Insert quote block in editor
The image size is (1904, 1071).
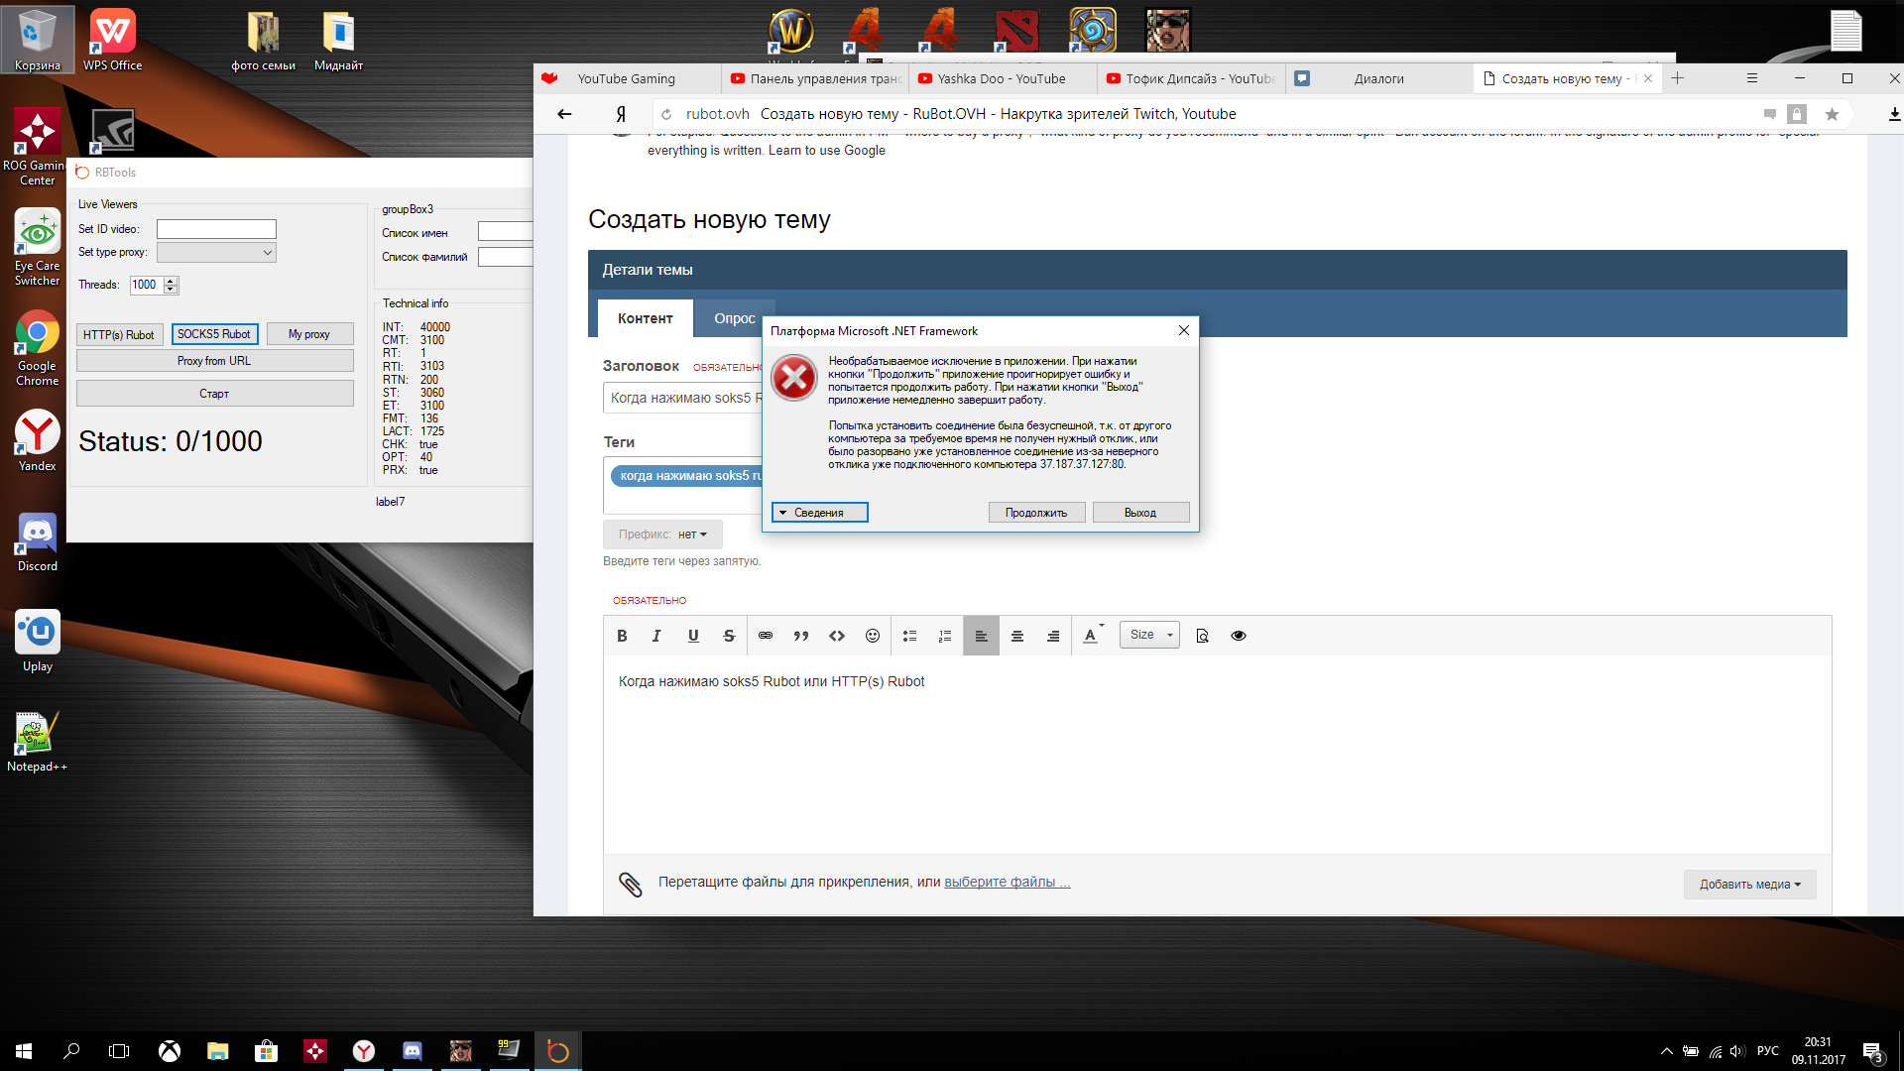pos(801,636)
